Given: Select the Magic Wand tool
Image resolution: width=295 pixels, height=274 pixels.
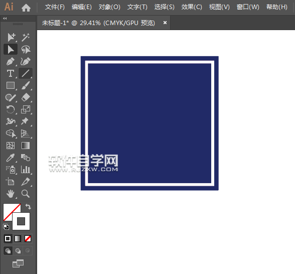Looking at the screenshot, I should pyautogui.click(x=26, y=37).
